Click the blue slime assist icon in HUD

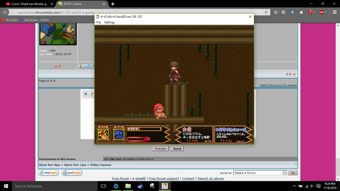pyautogui.click(x=119, y=135)
